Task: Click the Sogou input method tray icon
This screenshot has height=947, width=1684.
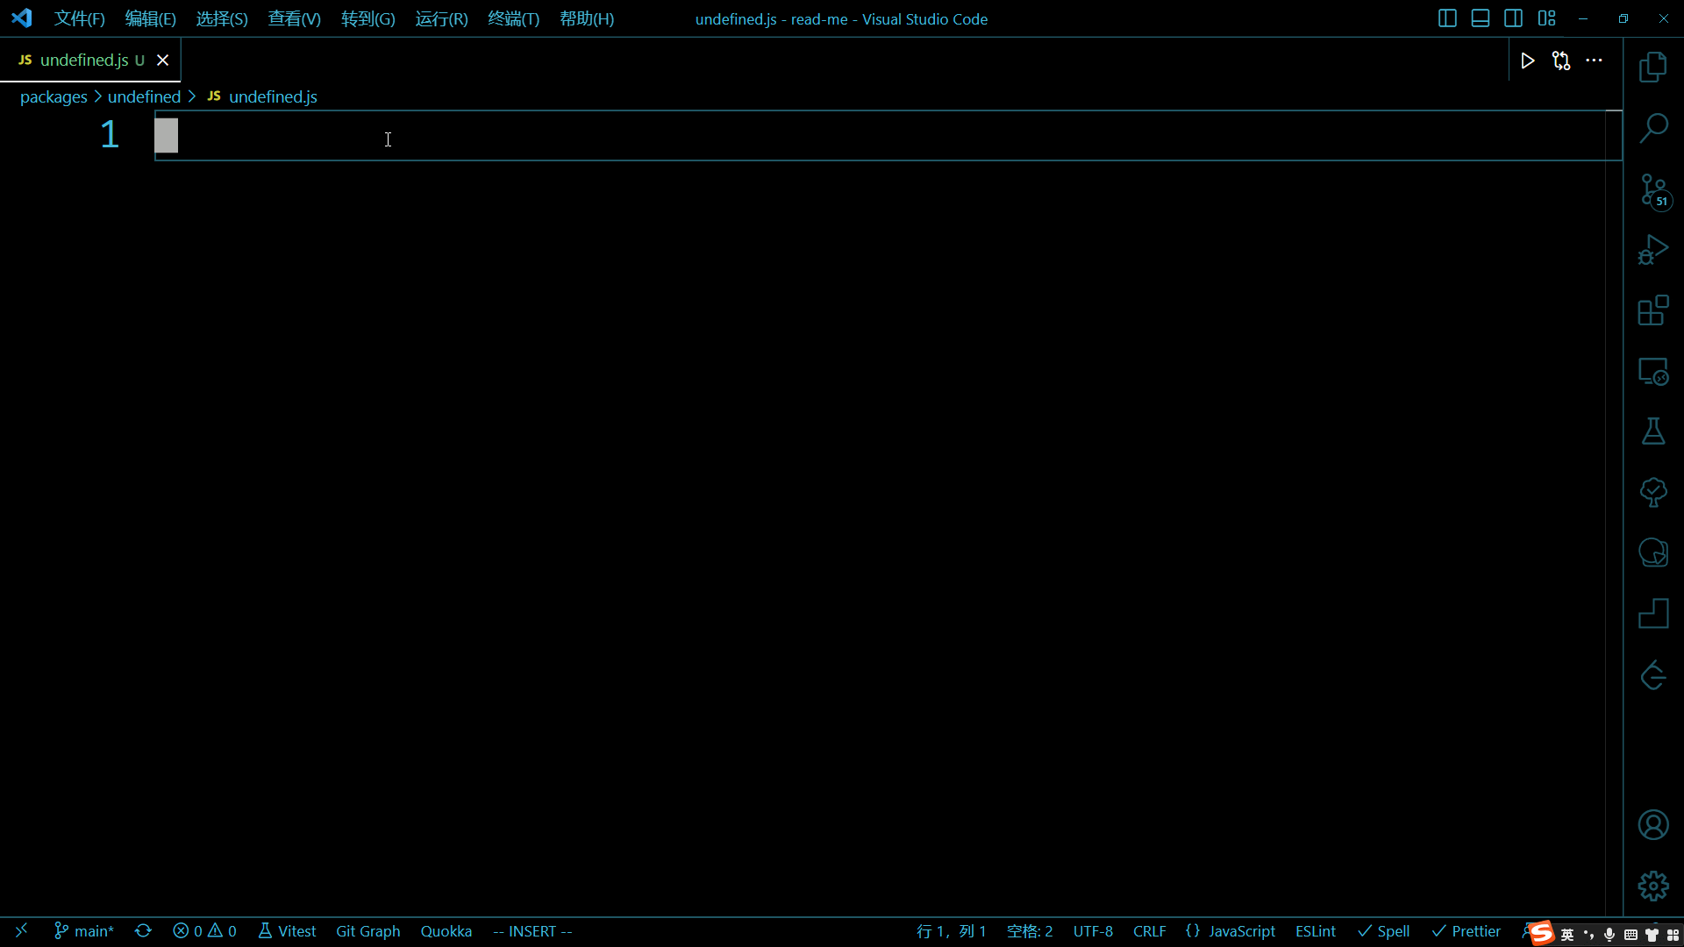Action: (x=1541, y=933)
